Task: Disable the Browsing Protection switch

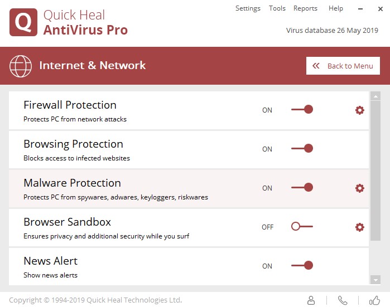Action: point(302,149)
